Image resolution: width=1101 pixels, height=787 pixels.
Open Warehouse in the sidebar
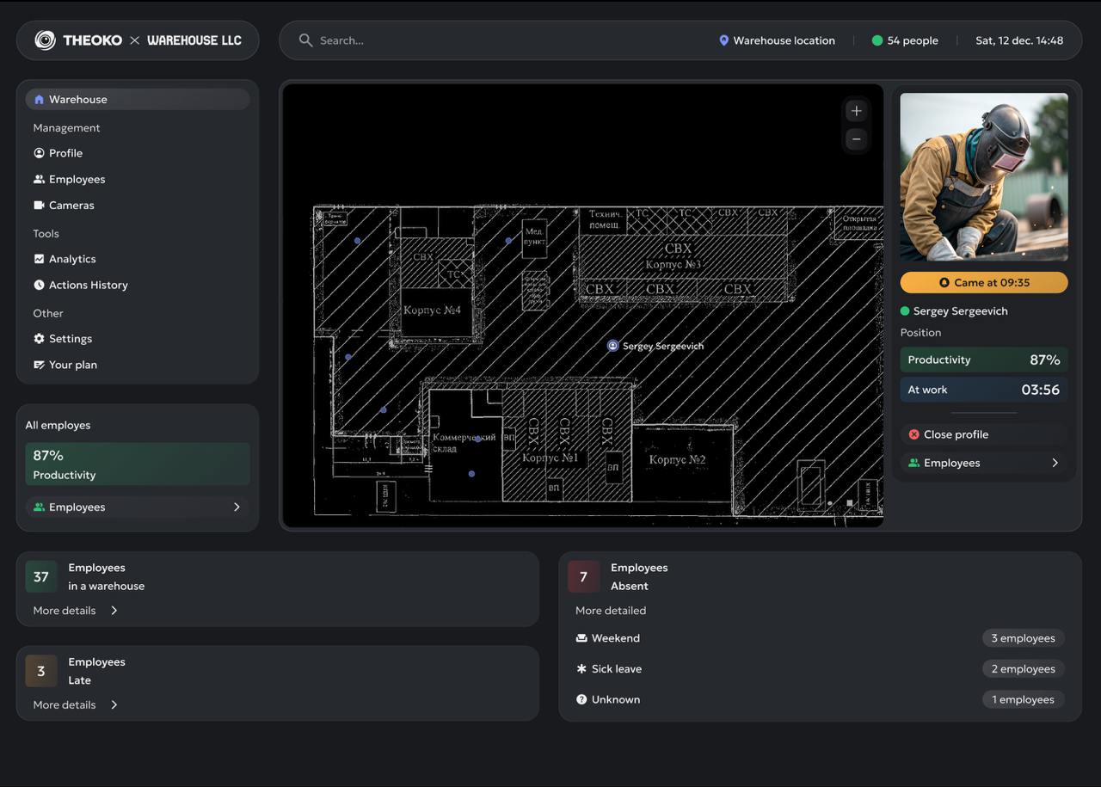(x=138, y=99)
